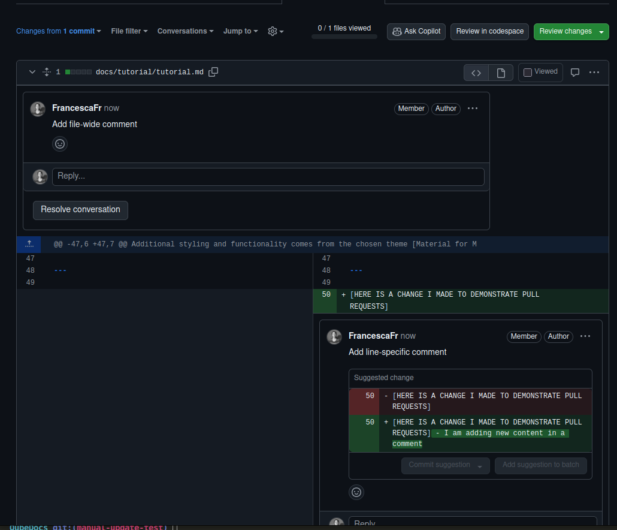Click 'Add line-specific comment' text
Screen dimensions: 617x530
coord(397,352)
